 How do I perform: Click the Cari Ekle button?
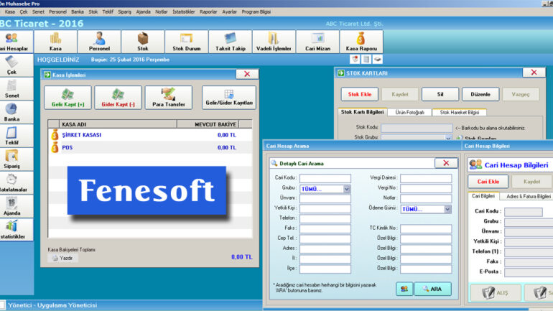click(x=488, y=181)
